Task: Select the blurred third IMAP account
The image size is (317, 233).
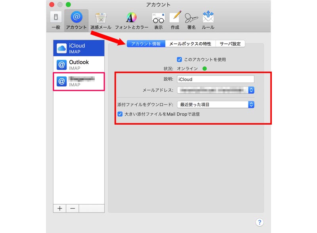Action: tap(79, 81)
